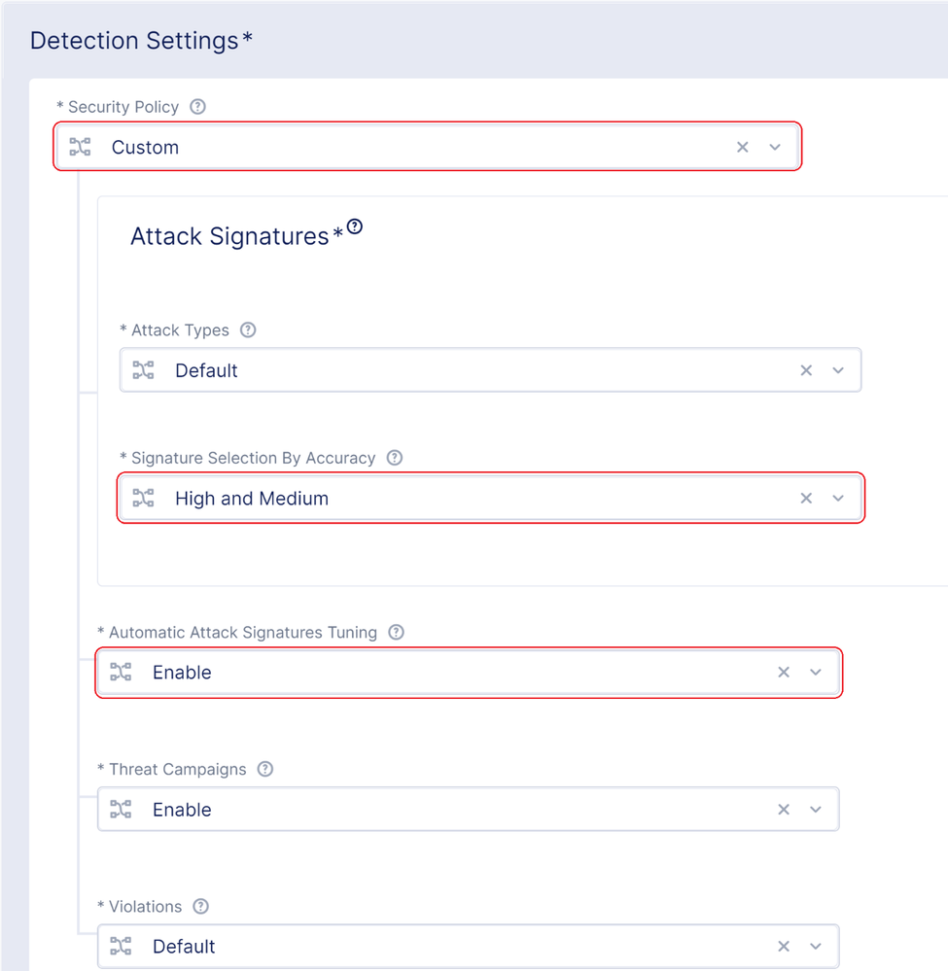
Task: Open Automatic Attack Signatures Tuning dropdown chevron
Action: pos(816,673)
